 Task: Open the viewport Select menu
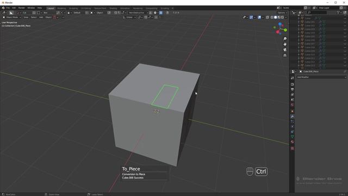[34, 17]
